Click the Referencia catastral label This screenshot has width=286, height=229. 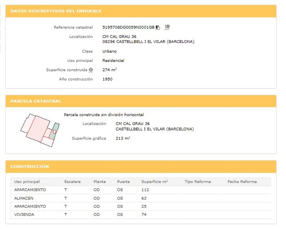(73, 27)
